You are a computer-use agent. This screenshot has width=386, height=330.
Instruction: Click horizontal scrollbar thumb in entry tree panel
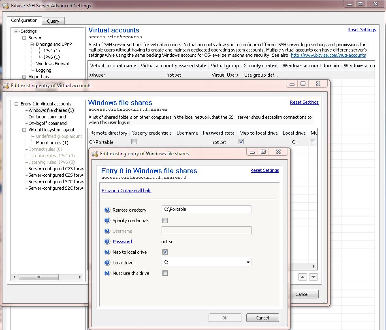38,277
